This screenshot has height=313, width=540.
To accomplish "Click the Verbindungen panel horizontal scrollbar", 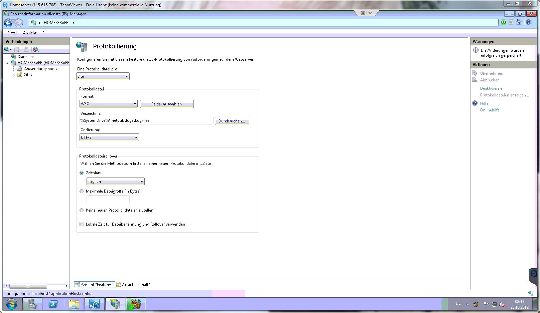I will (x=28, y=286).
